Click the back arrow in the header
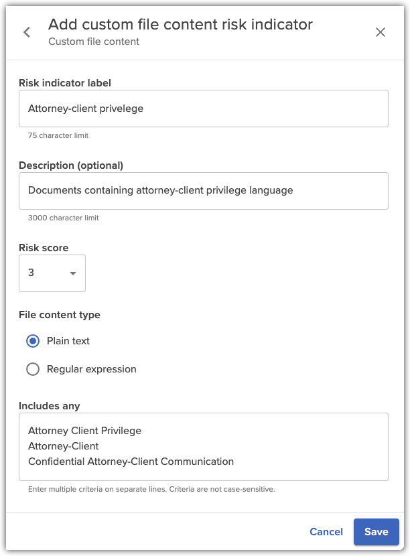The image size is (410, 556). click(26, 31)
